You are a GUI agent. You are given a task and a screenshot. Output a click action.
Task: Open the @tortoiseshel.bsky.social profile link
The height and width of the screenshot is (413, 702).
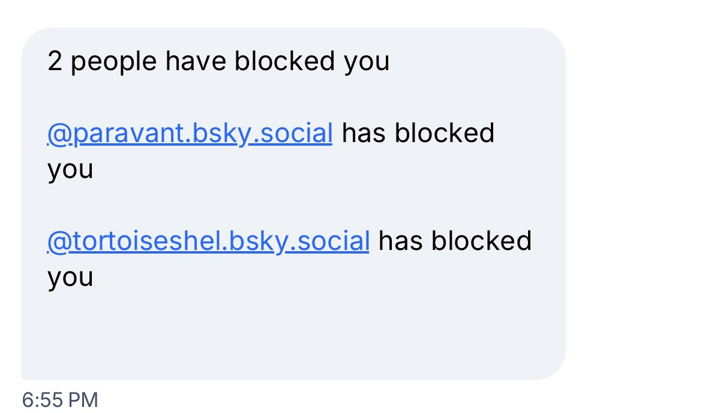click(x=208, y=241)
